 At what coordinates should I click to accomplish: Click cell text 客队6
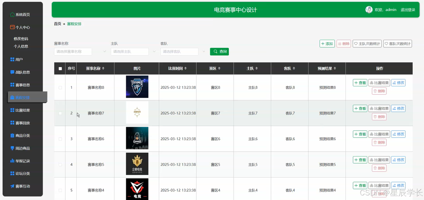pyautogui.click(x=290, y=139)
